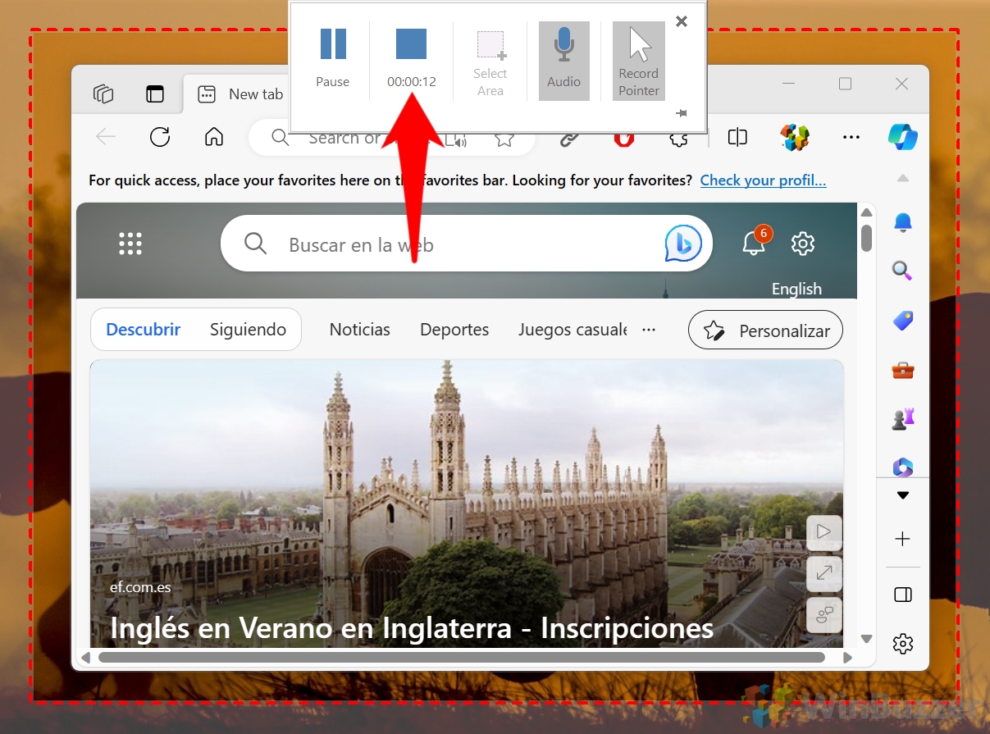Screen dimensions: 990x734
Task: Open the Extensions puzzle icon
Action: 678,138
